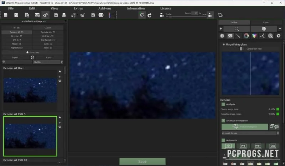Open the Licence menu
Viewport: 285px width, 166px height.
[166, 8]
